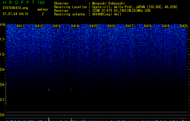Click the 0420 time marker
The height and width of the screenshot is (121, 190).
[x=184, y=26]
